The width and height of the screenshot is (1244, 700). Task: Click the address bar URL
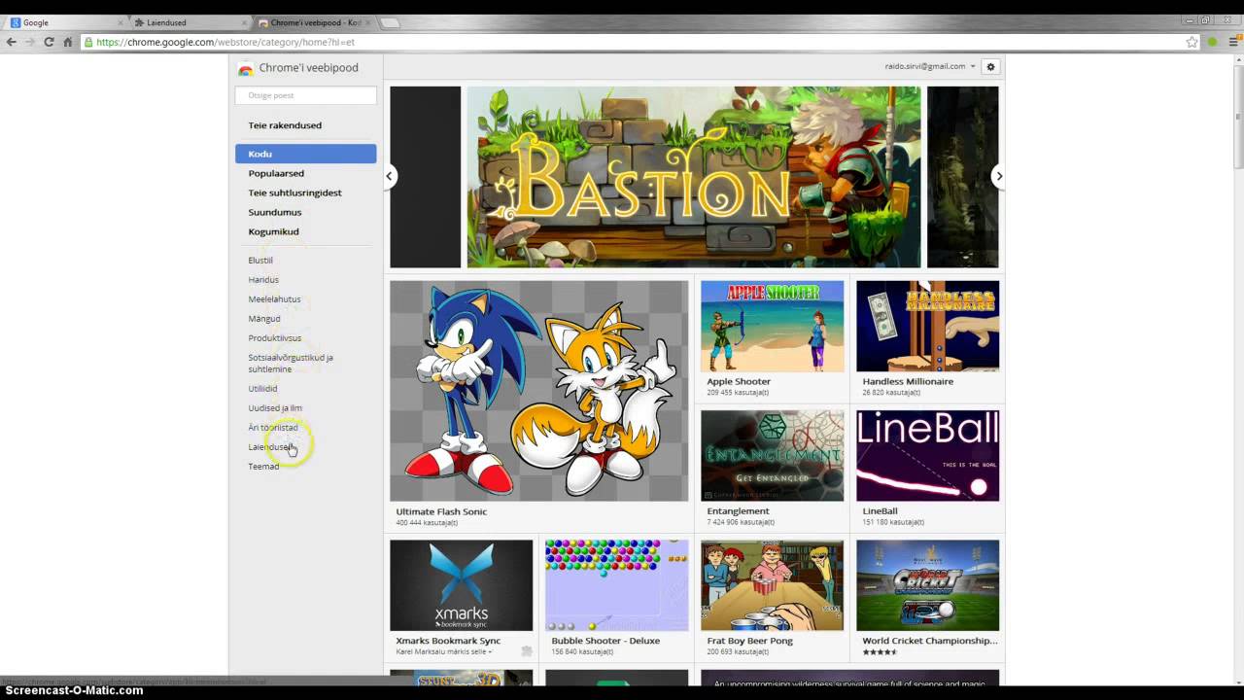click(225, 42)
